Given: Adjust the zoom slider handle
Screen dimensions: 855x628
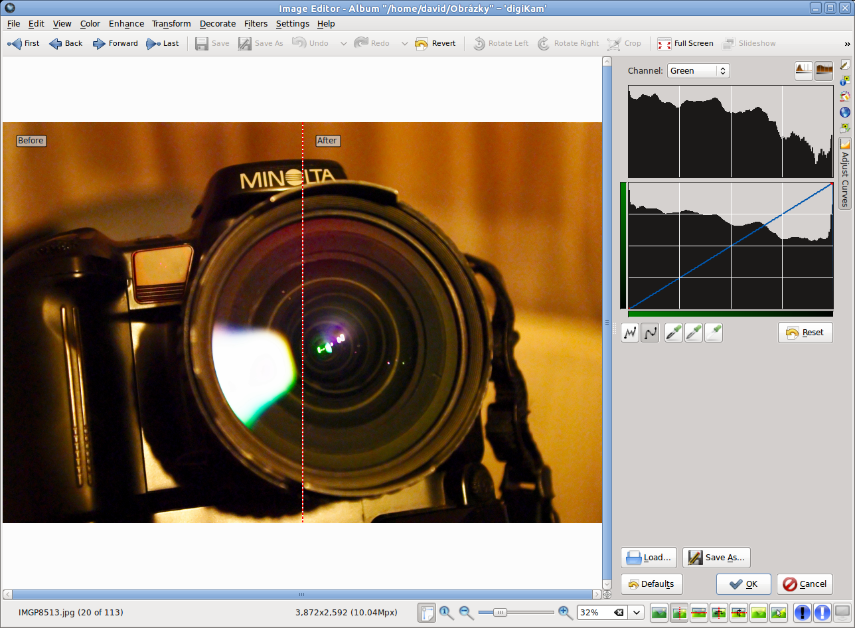Looking at the screenshot, I should coord(500,612).
